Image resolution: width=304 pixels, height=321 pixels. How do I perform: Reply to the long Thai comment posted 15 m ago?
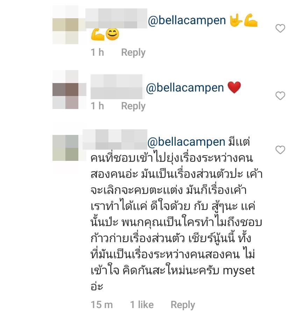[183, 305]
